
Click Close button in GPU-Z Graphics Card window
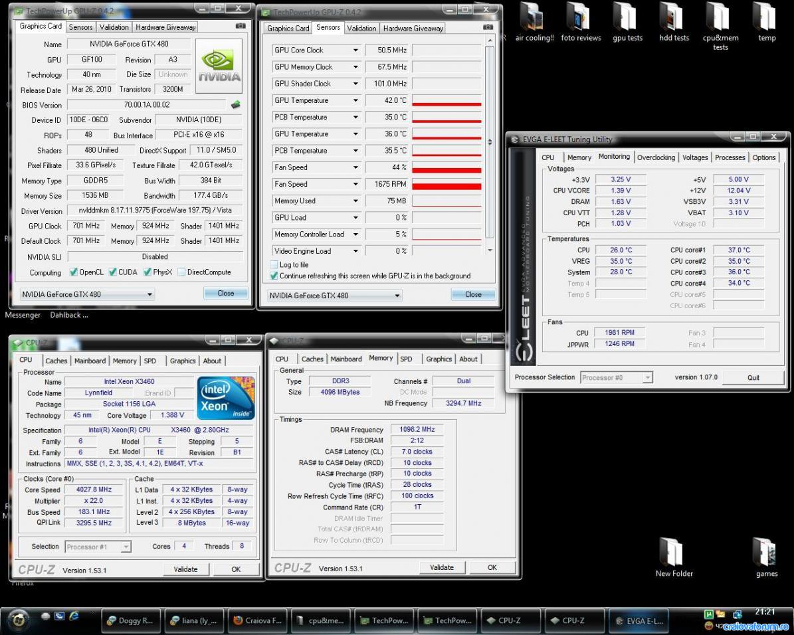[225, 293]
